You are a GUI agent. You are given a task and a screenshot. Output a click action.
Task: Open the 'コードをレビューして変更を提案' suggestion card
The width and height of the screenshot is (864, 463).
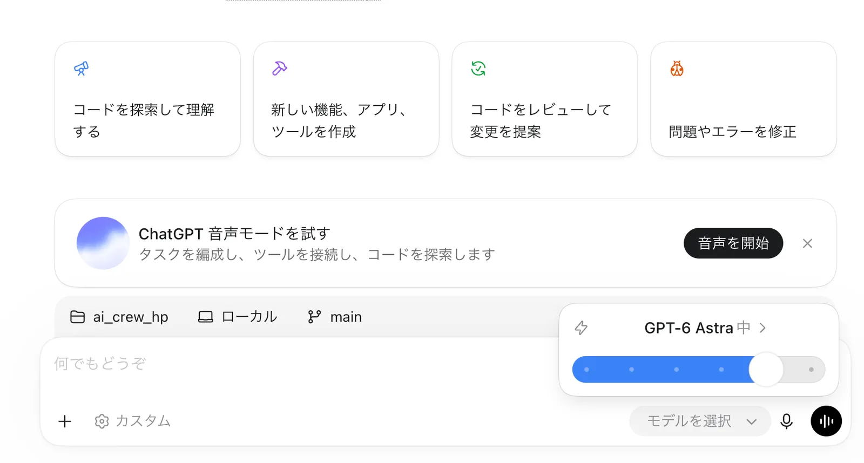[545, 99]
